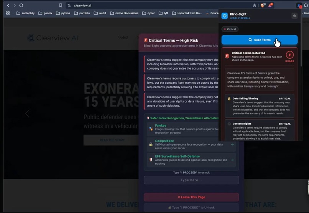Open the Imported from Go... bookmark folder
The image size is (309, 213).
tap(187, 13)
